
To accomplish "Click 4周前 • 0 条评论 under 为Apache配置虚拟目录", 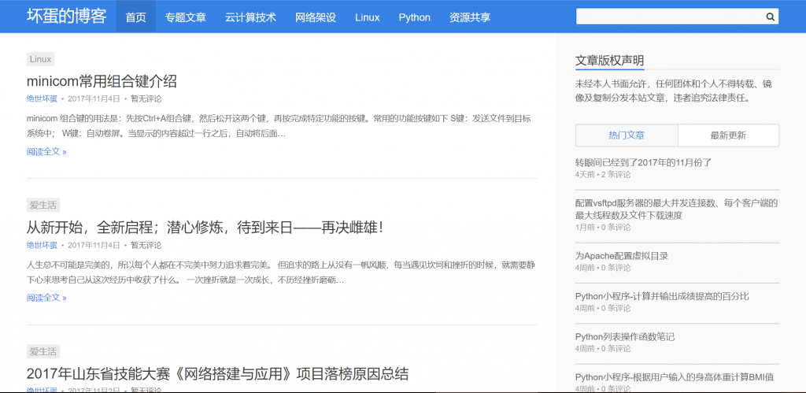I will pyautogui.click(x=602, y=268).
